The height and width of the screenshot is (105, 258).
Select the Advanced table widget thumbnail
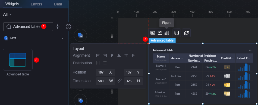click(18, 60)
